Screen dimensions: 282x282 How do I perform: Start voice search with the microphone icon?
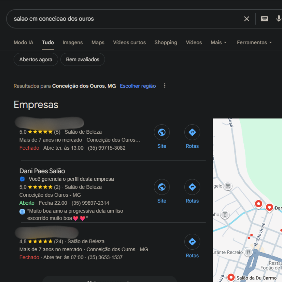(x=279, y=19)
